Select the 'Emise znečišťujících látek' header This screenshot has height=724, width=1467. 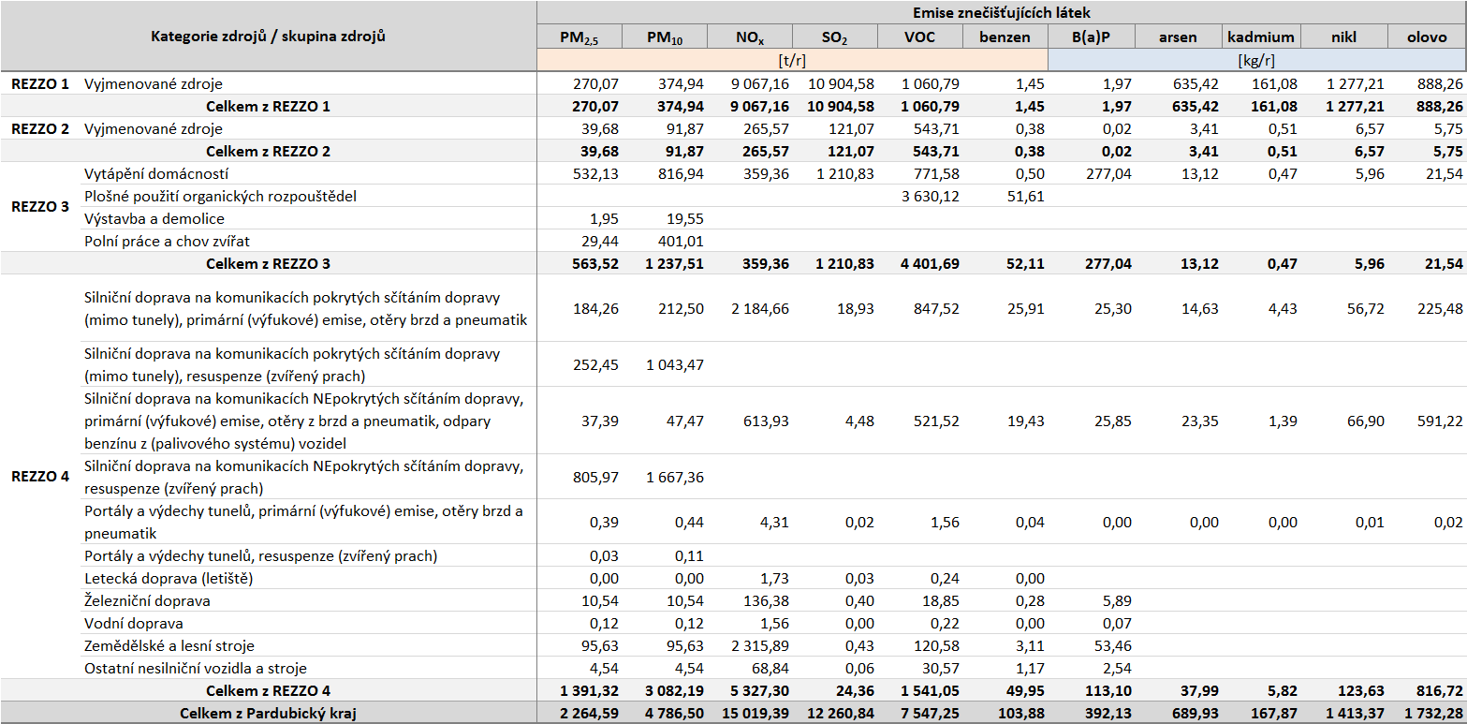pos(1002,13)
